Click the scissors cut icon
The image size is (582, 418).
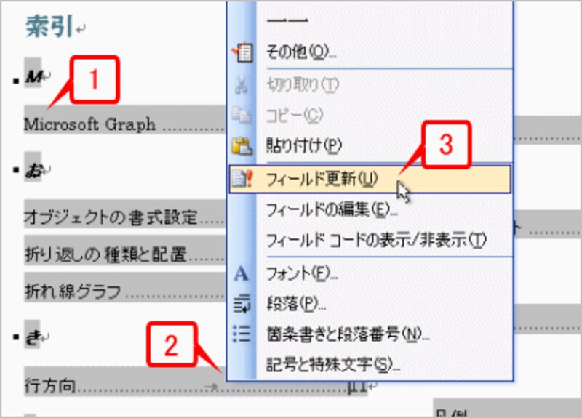click(x=242, y=85)
